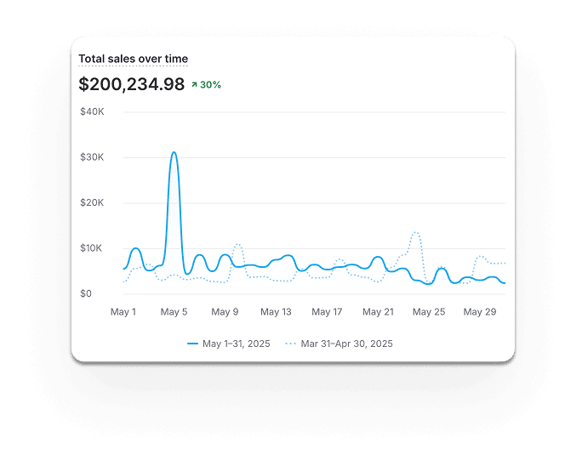This screenshot has width=582, height=466.
Task: Click the "May 13" date label
Action: tap(276, 312)
